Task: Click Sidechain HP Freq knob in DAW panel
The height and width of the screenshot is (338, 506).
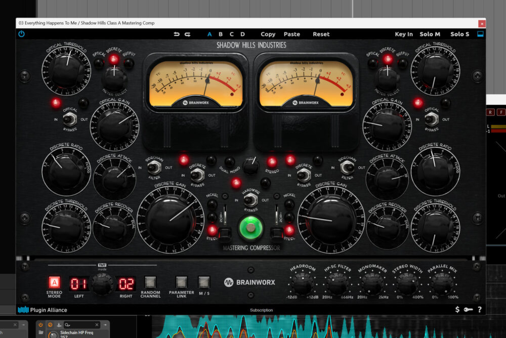Action: 53,335
